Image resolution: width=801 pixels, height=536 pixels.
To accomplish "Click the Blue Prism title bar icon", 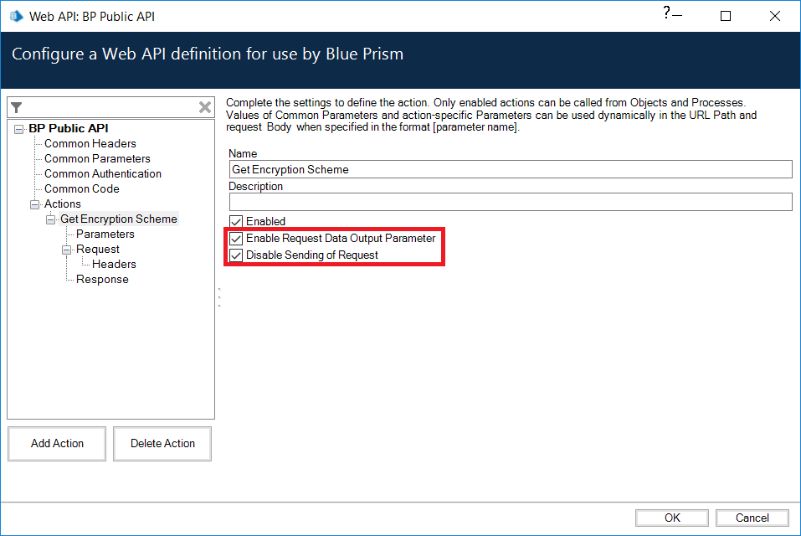I will (x=16, y=16).
